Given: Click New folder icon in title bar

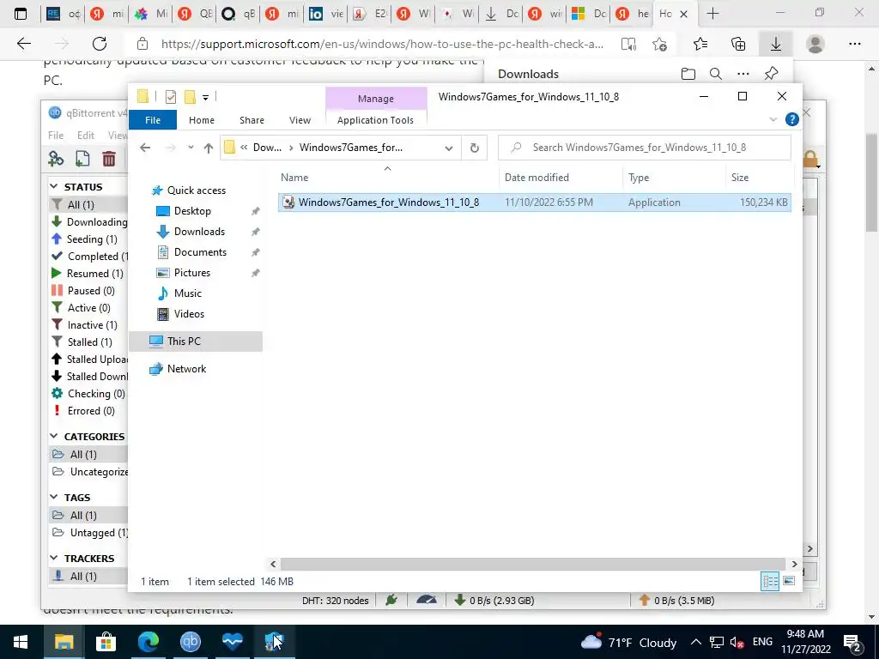Looking at the screenshot, I should 190,97.
